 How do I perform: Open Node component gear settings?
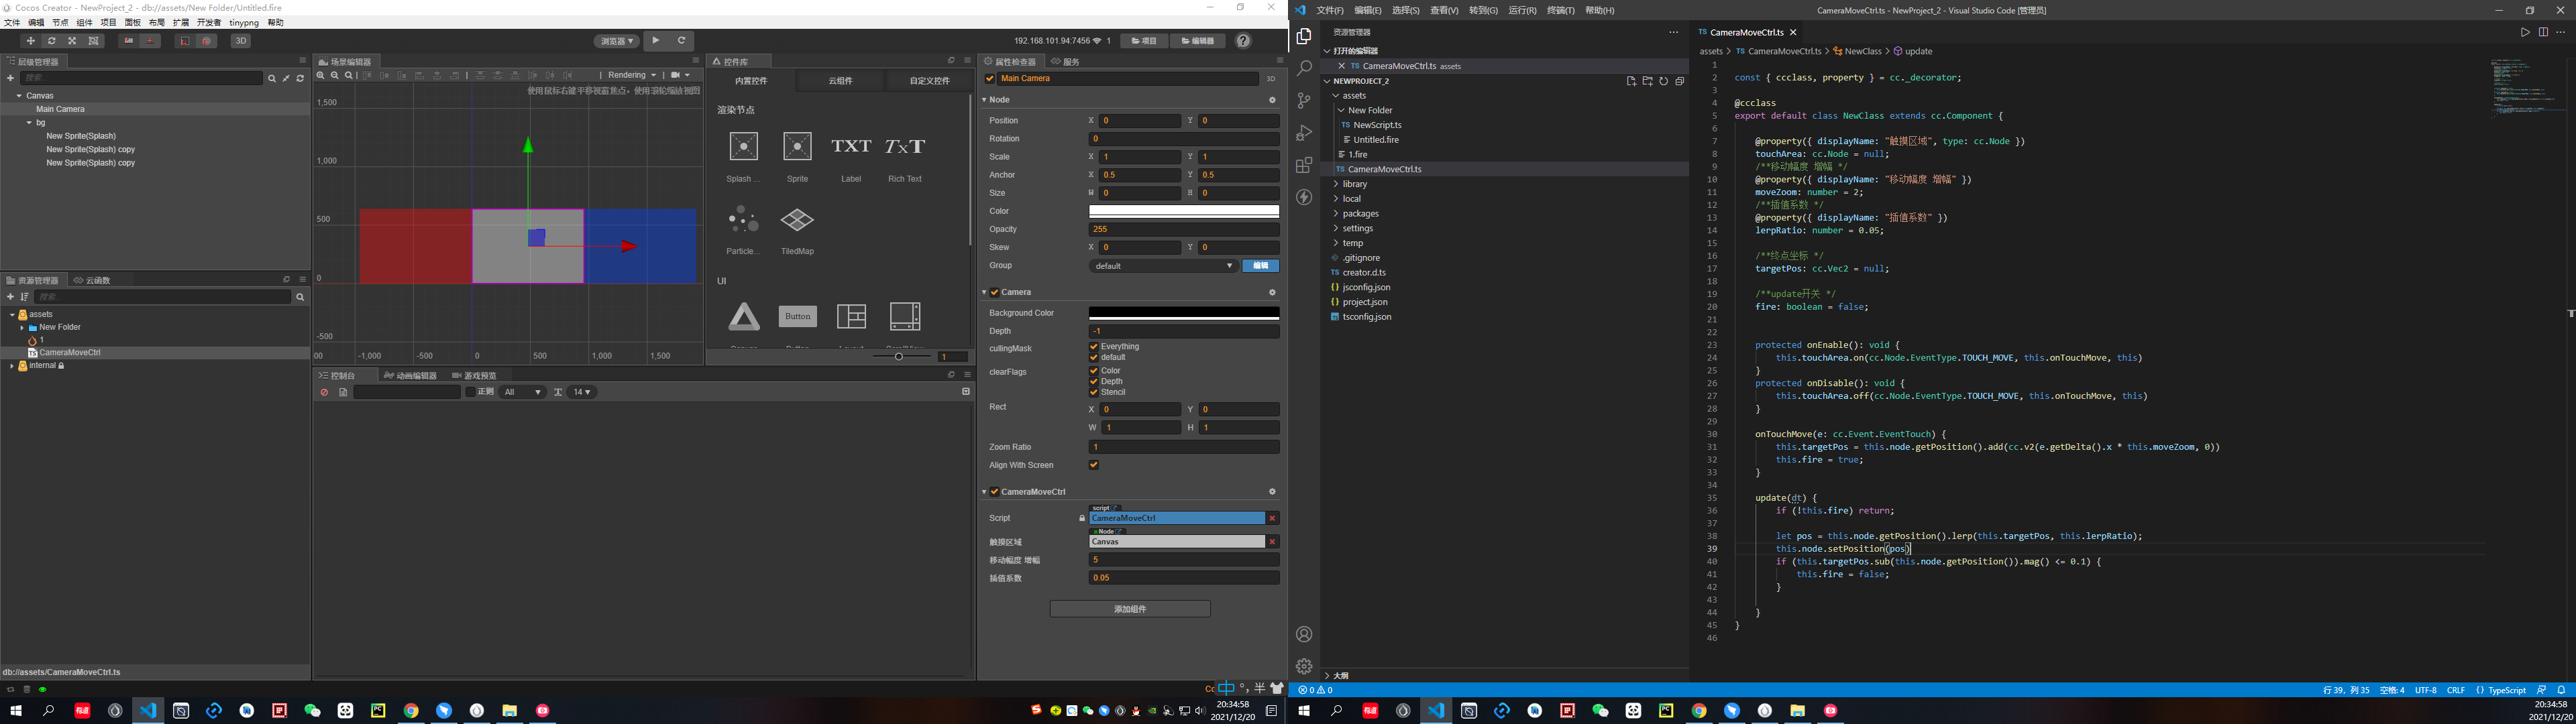(1272, 100)
